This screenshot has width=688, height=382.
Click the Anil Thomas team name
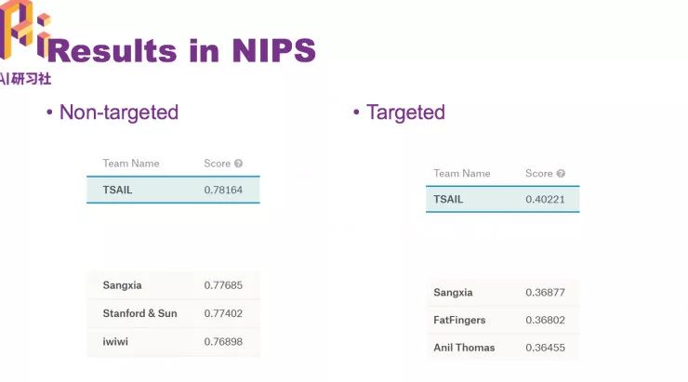[464, 348]
